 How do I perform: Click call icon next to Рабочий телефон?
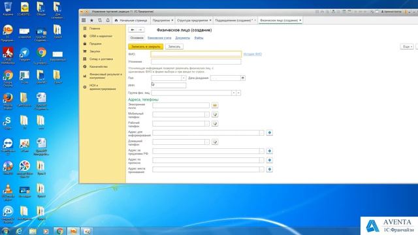click(215, 123)
